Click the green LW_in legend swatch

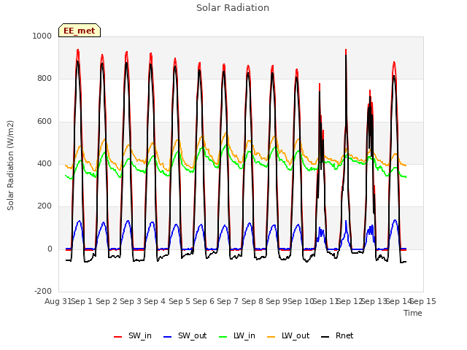tap(223, 337)
